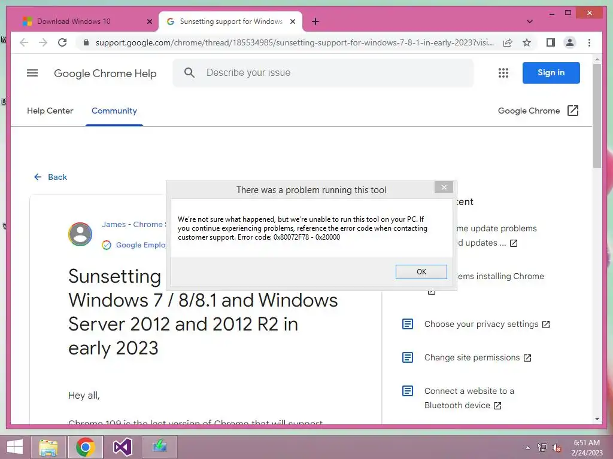Open the Windows Start button
This screenshot has width=613, height=459.
(x=15, y=447)
